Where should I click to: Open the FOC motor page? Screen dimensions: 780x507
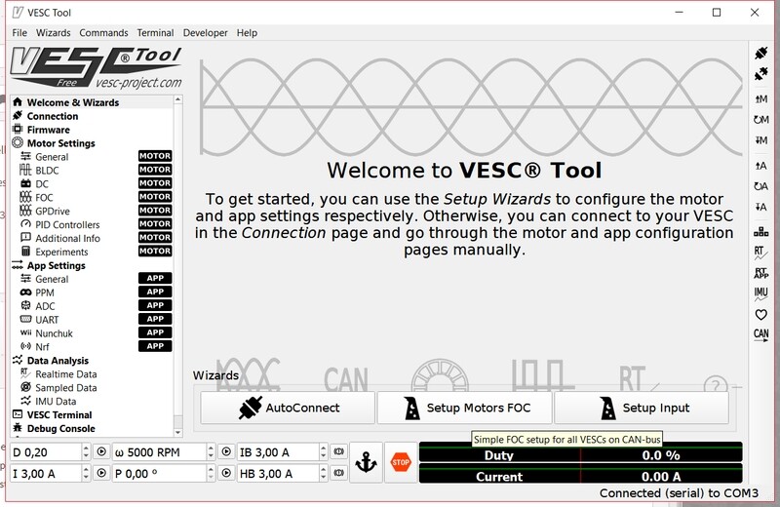tap(92, 198)
